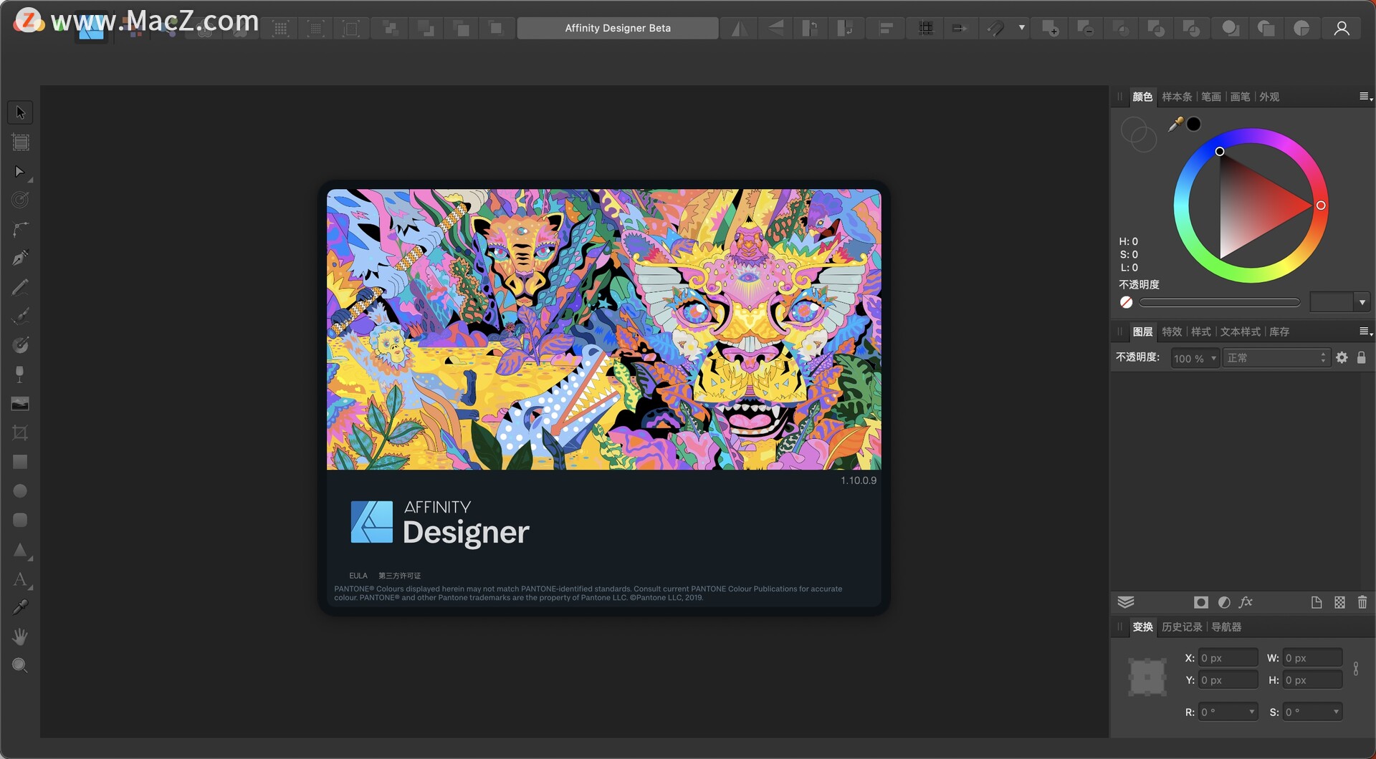Click the Mask Layer icon in Layers panel

[1201, 603]
